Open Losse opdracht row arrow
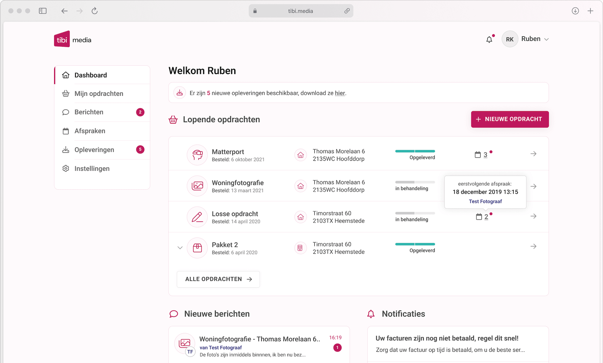 tap(533, 216)
